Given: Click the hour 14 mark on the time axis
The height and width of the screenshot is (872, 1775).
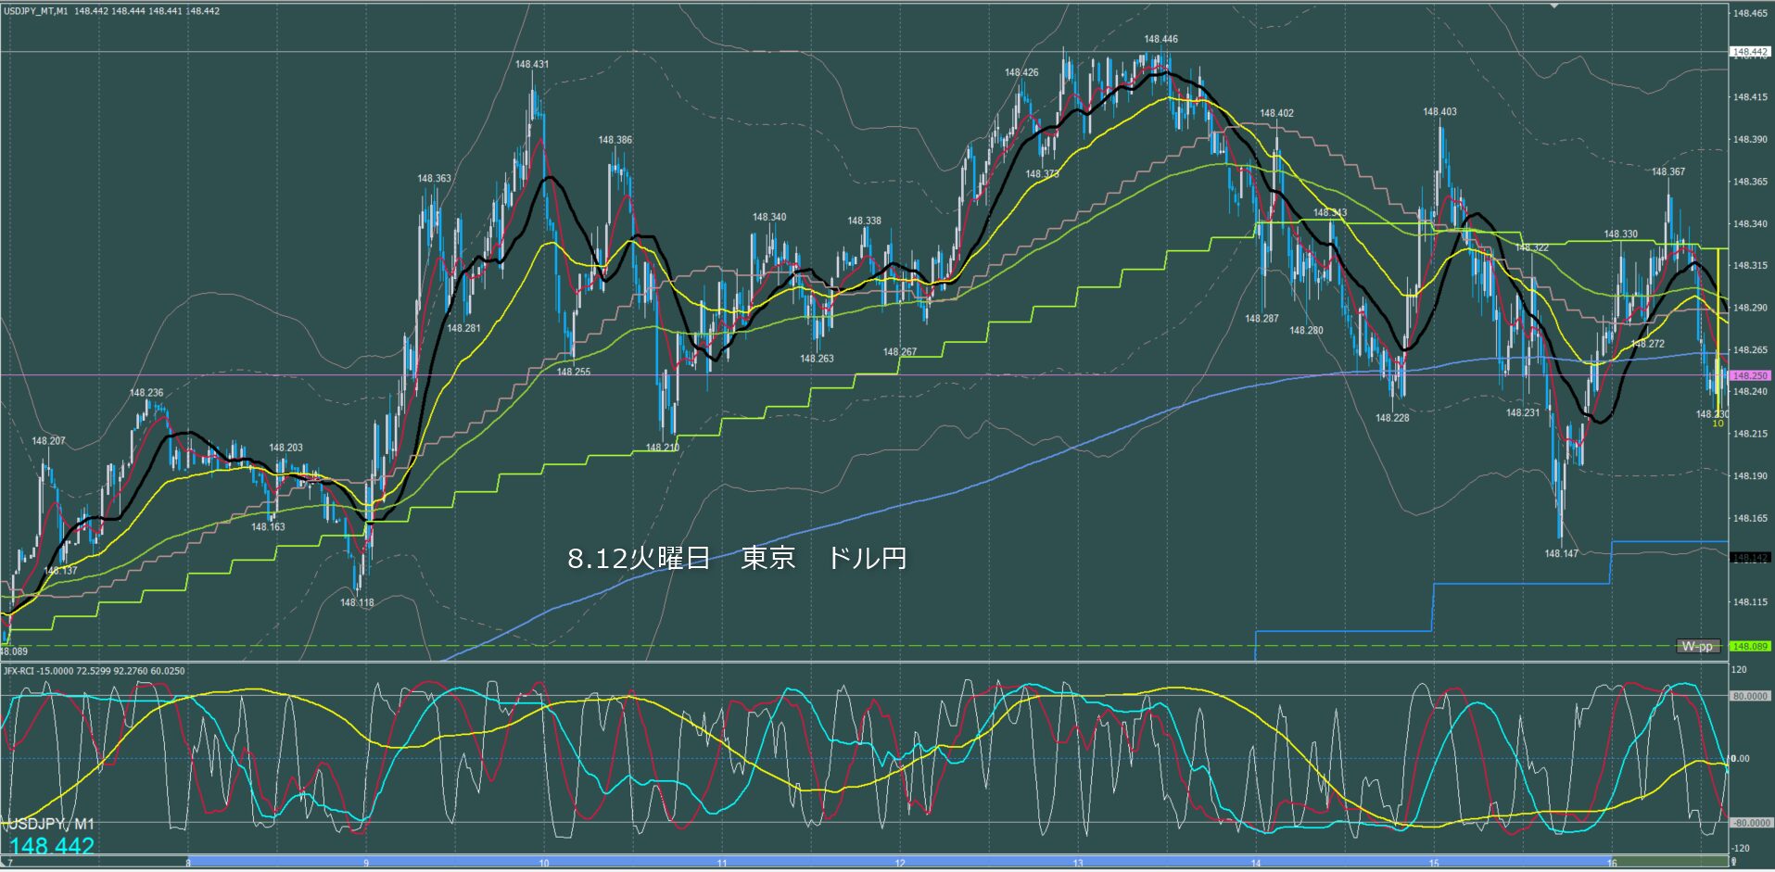Looking at the screenshot, I should (x=1256, y=864).
